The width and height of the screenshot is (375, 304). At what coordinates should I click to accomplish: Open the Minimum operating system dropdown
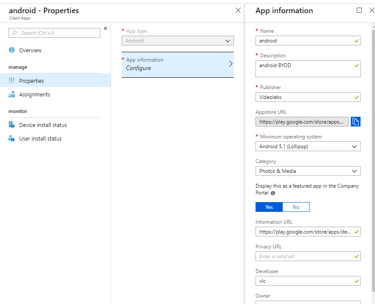point(307,146)
